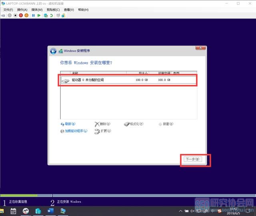Save VM state with orange icon

[x=26, y=15]
